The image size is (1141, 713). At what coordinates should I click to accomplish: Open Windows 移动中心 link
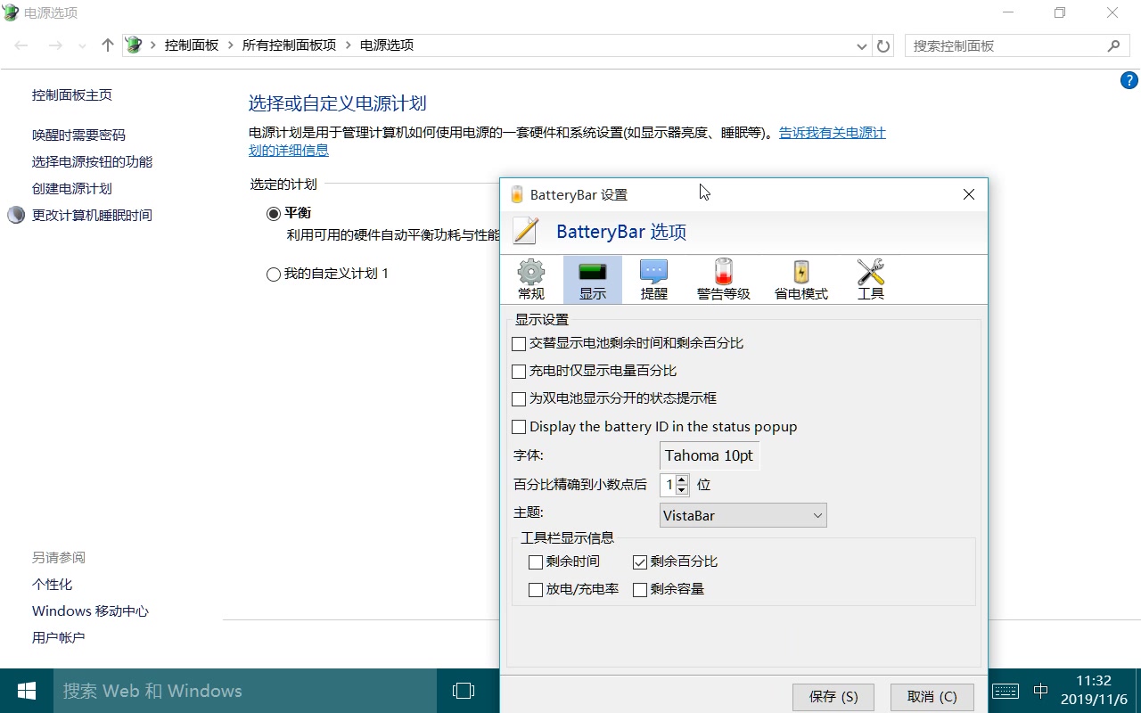tap(90, 611)
